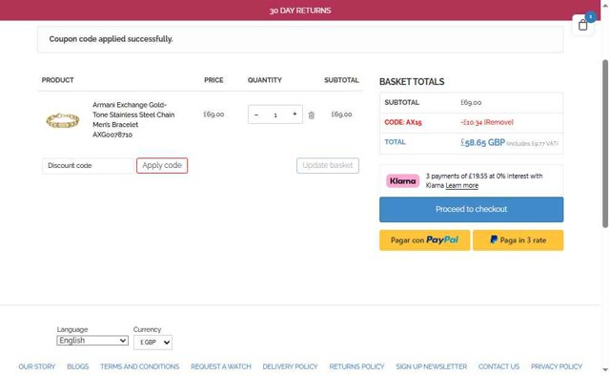This screenshot has width=610, height=376.
Task: Open the Armani Exchange bracelet thumbnail
Action: [x=63, y=120]
